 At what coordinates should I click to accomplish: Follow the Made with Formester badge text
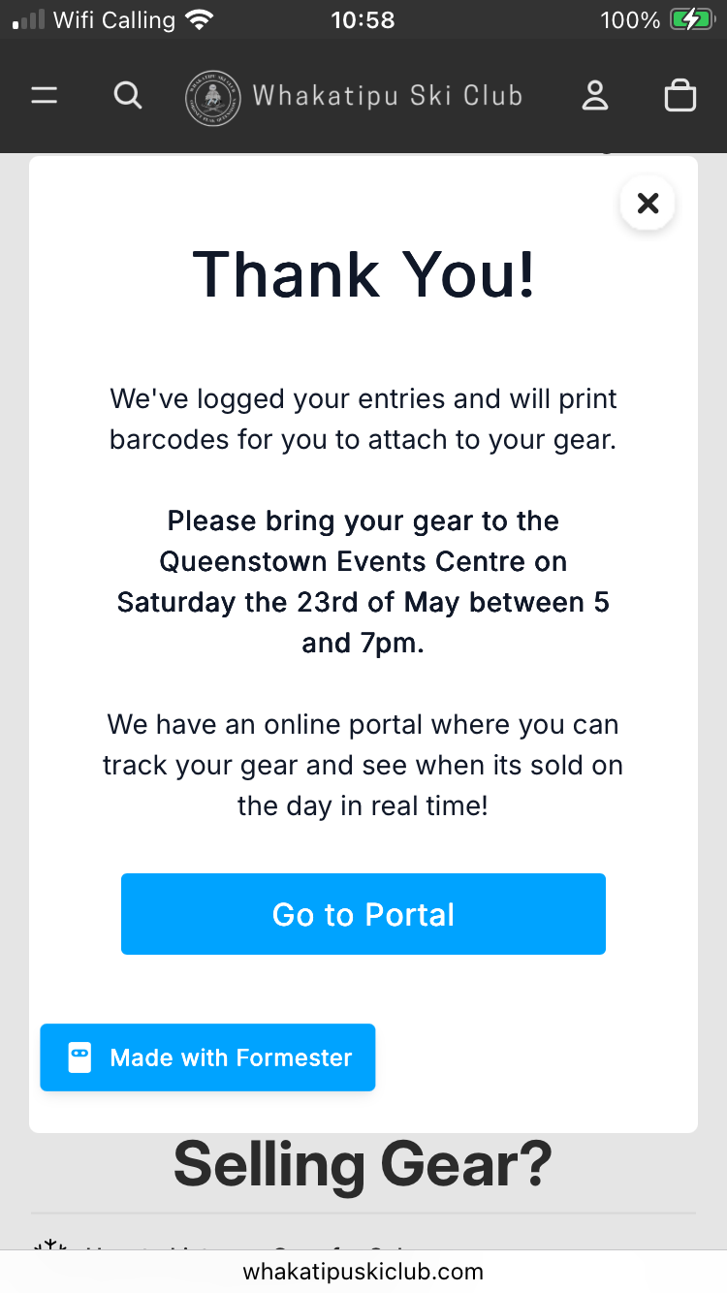231,1057
